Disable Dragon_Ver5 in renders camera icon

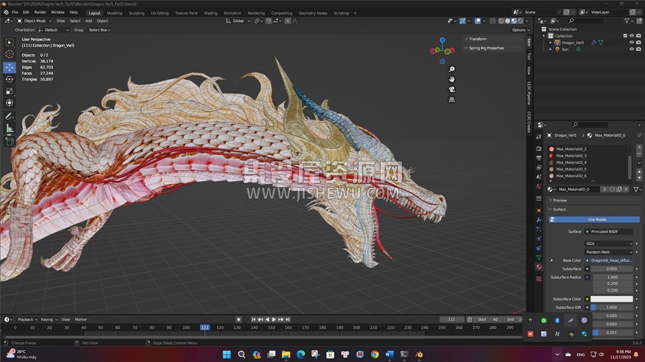638,42
